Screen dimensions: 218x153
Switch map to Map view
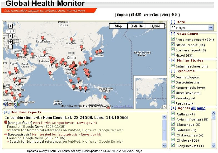click(118, 26)
